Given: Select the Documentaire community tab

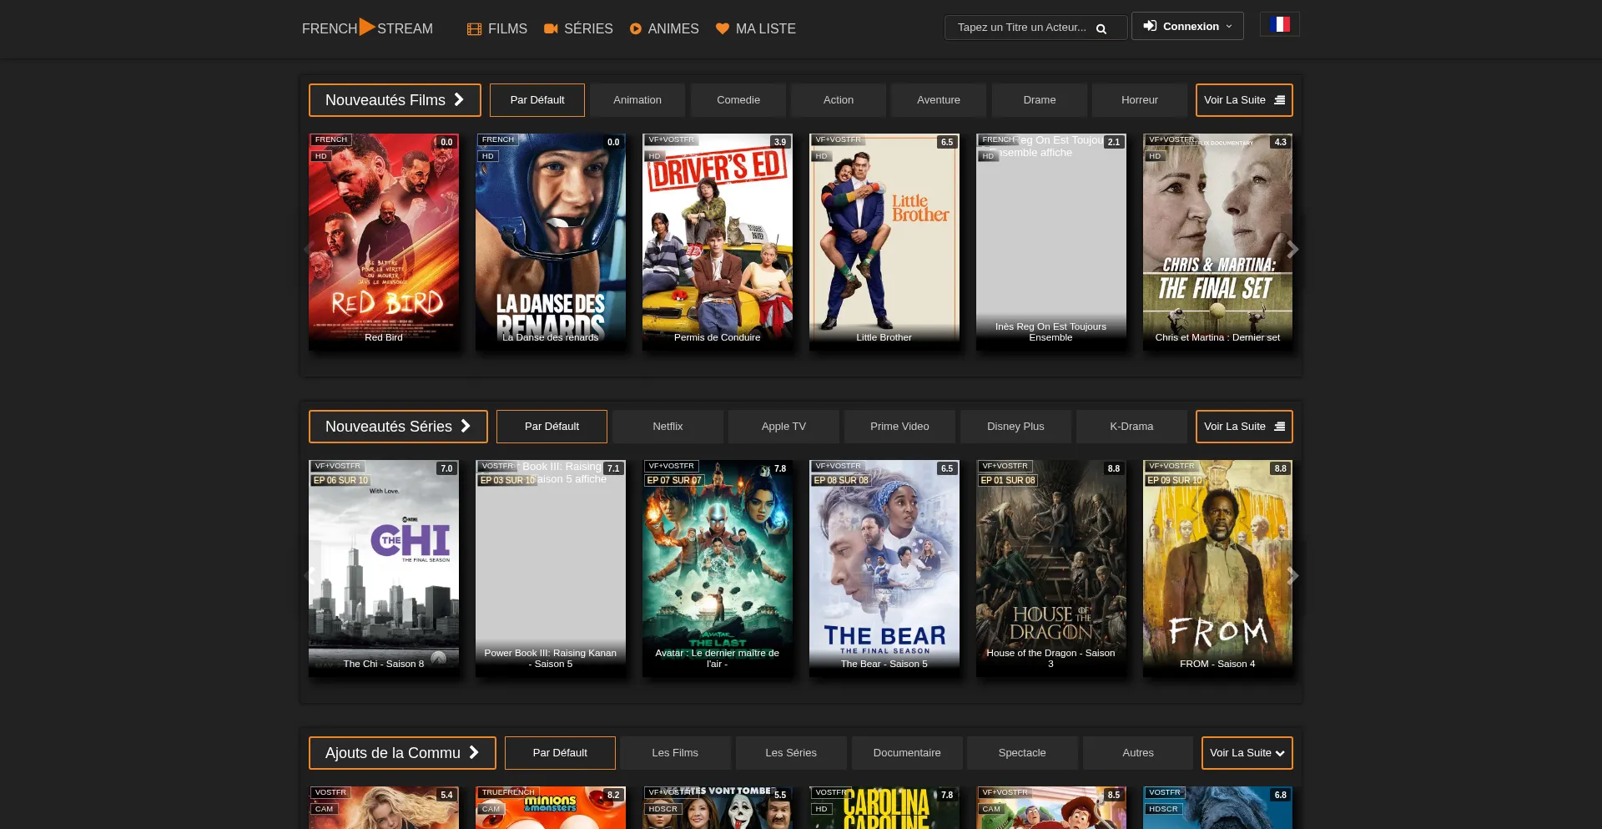Looking at the screenshot, I should pos(907,753).
